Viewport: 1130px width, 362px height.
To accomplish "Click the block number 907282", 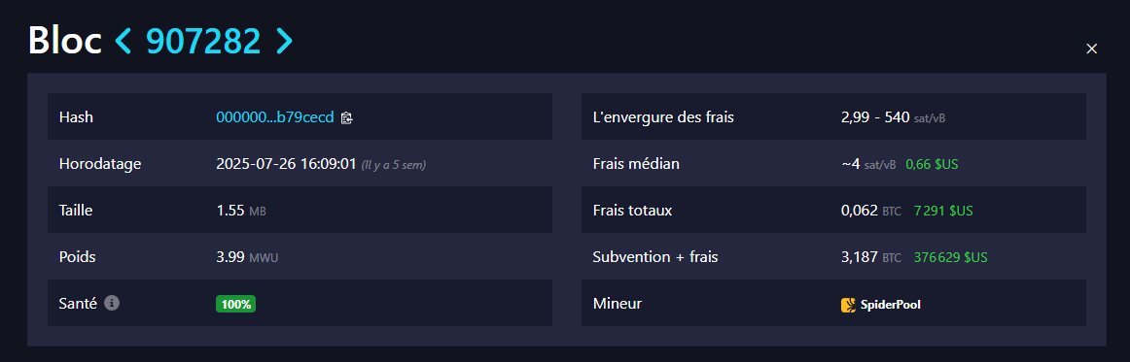I will (203, 42).
